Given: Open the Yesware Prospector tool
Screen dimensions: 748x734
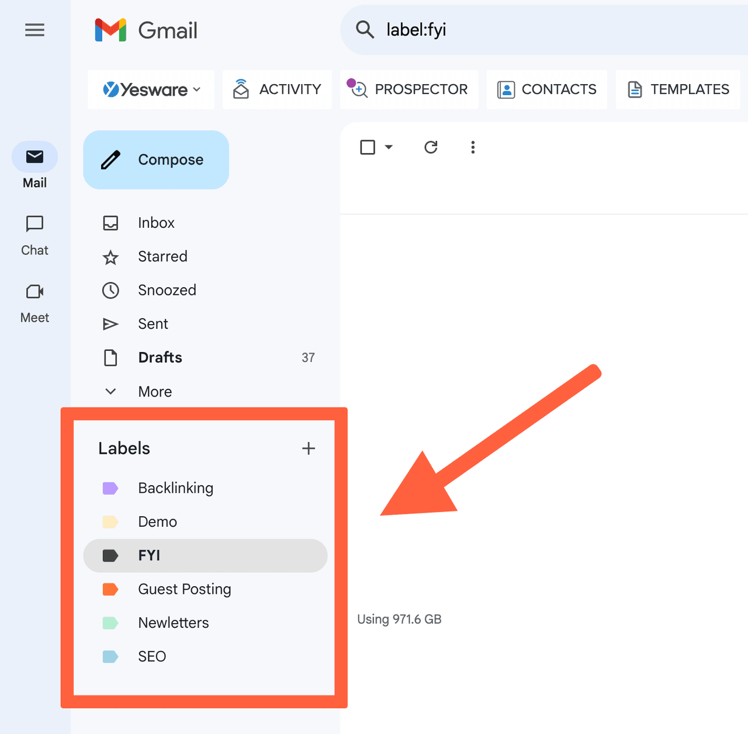Looking at the screenshot, I should (409, 89).
